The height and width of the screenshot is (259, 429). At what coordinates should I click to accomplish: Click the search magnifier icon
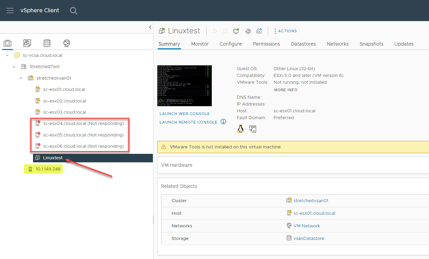(74, 11)
